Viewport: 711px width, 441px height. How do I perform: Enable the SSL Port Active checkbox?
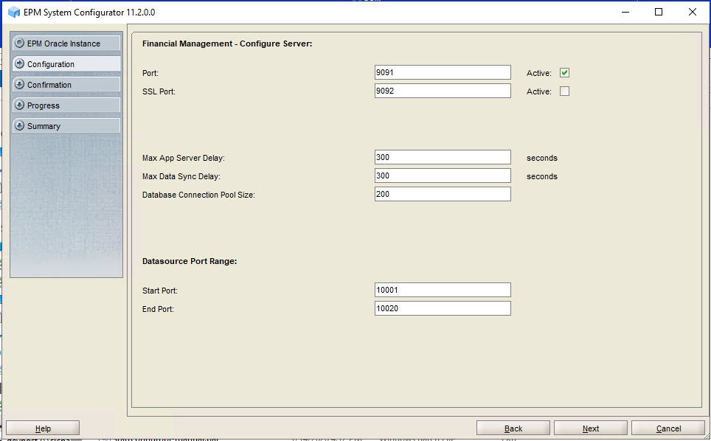coord(564,91)
